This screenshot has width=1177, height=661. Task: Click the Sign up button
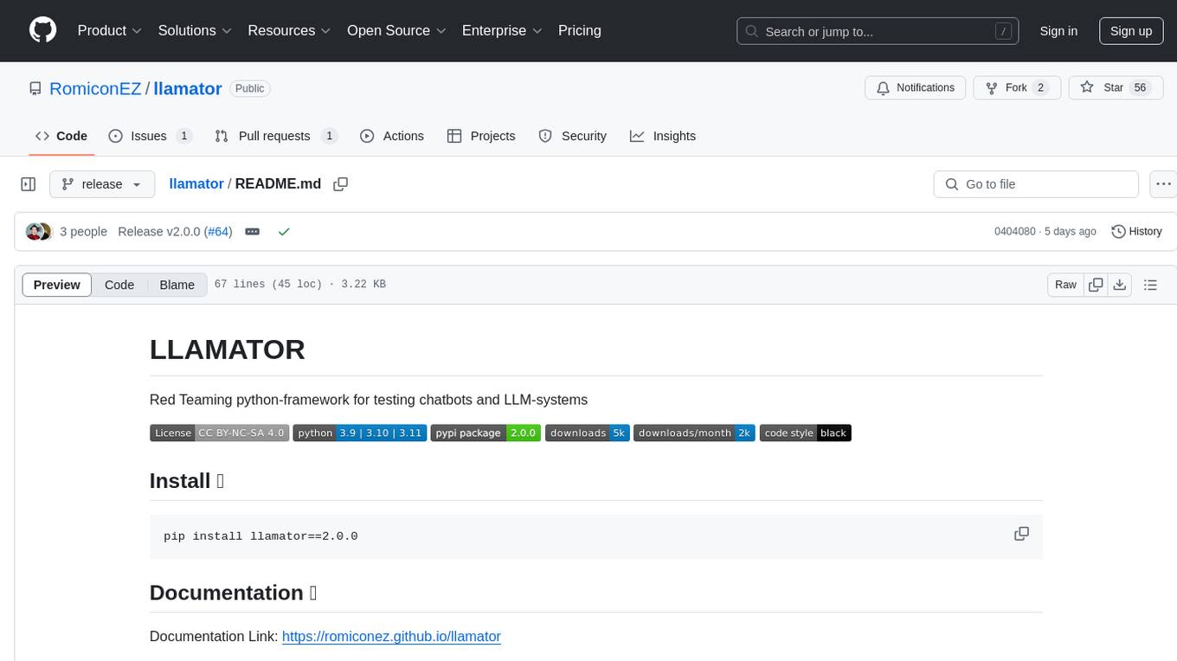(x=1131, y=31)
